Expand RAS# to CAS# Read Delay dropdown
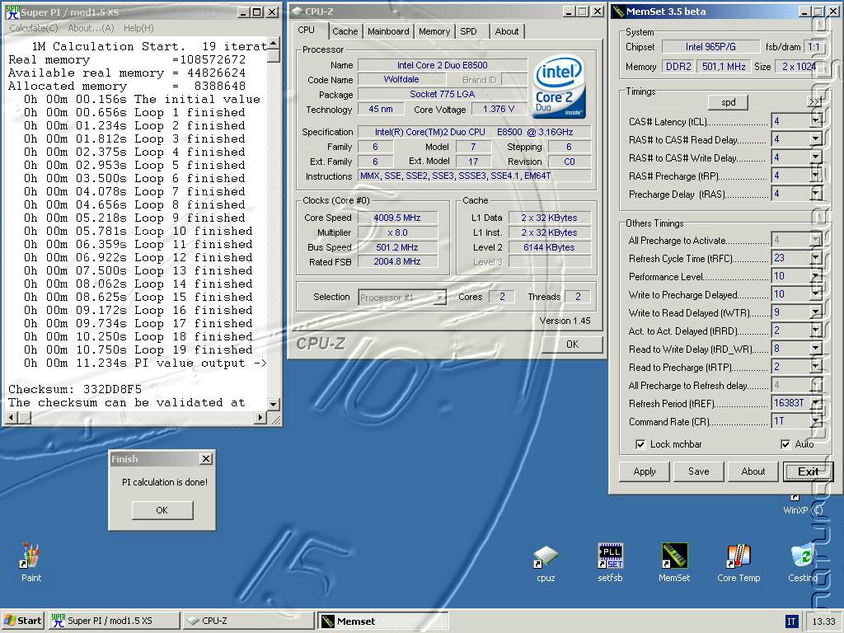 [816, 139]
